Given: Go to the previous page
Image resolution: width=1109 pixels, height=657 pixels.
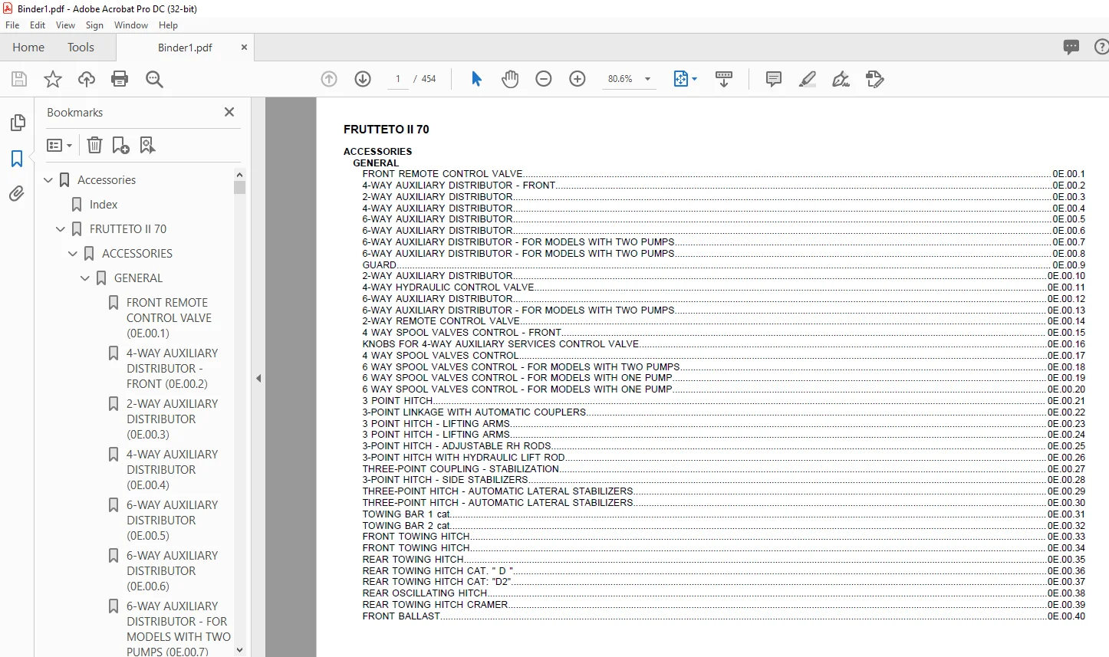Looking at the screenshot, I should [329, 79].
